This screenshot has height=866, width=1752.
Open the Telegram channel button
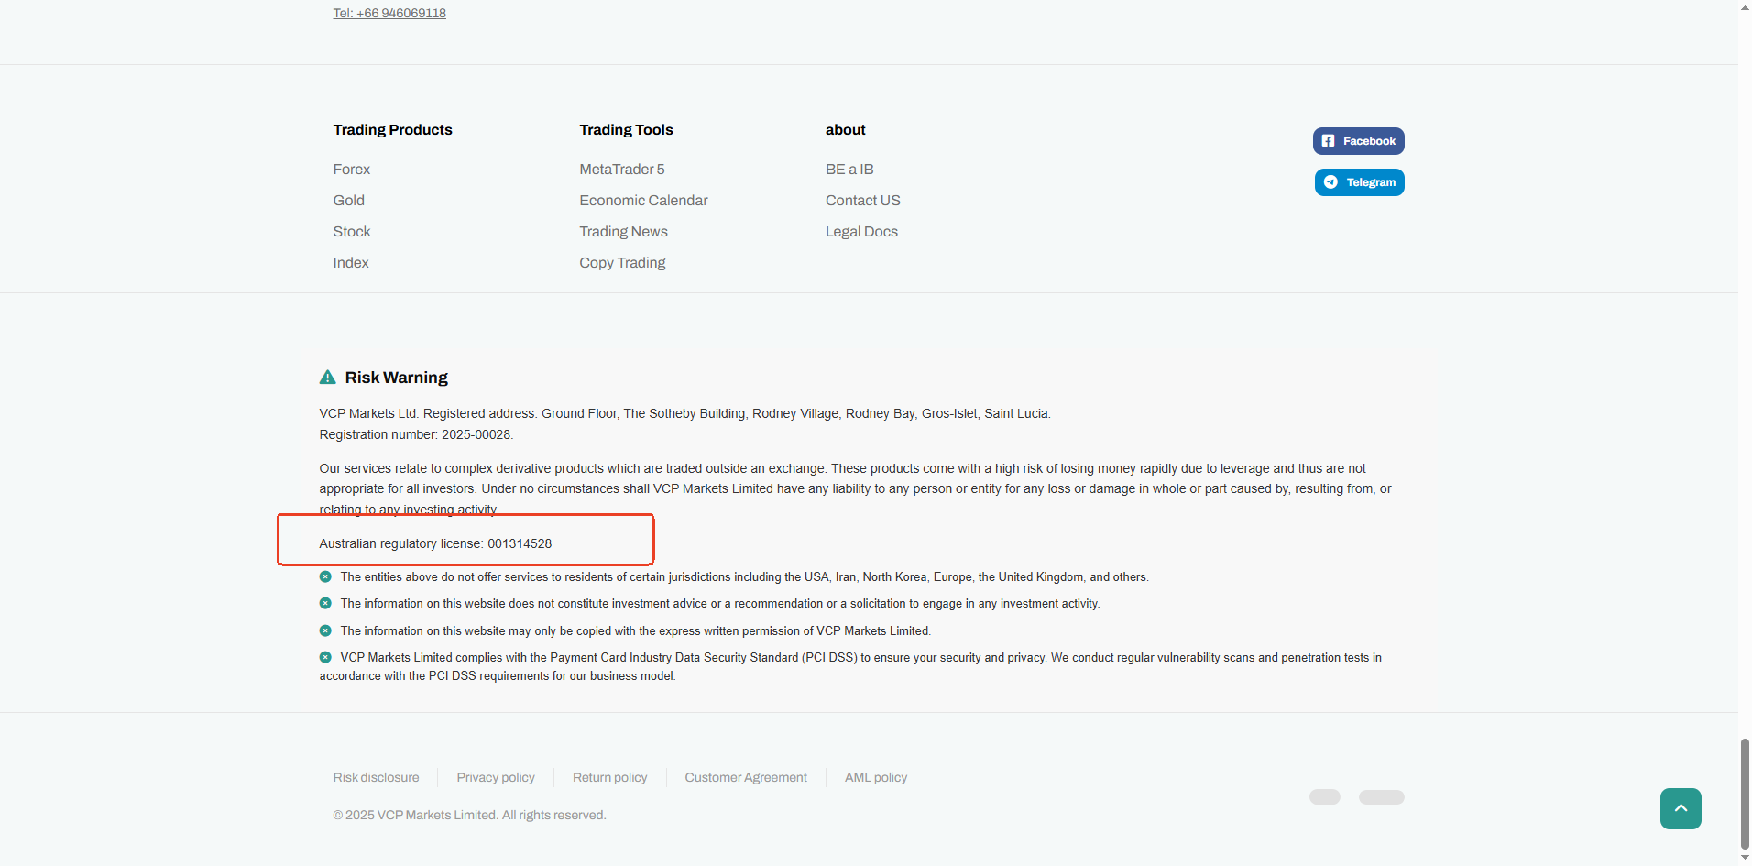pyautogui.click(x=1359, y=182)
